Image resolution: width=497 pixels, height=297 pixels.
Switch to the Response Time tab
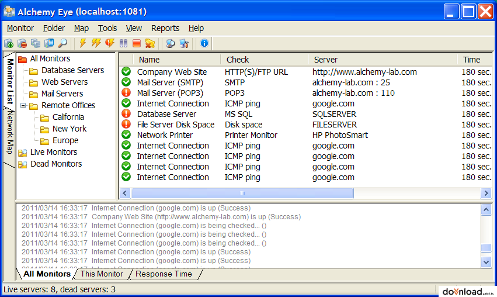[164, 274]
